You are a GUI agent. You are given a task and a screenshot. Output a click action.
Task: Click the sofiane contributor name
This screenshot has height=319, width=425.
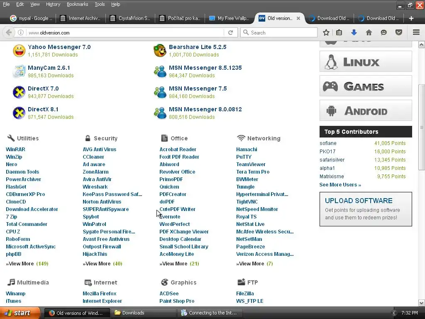(328, 143)
